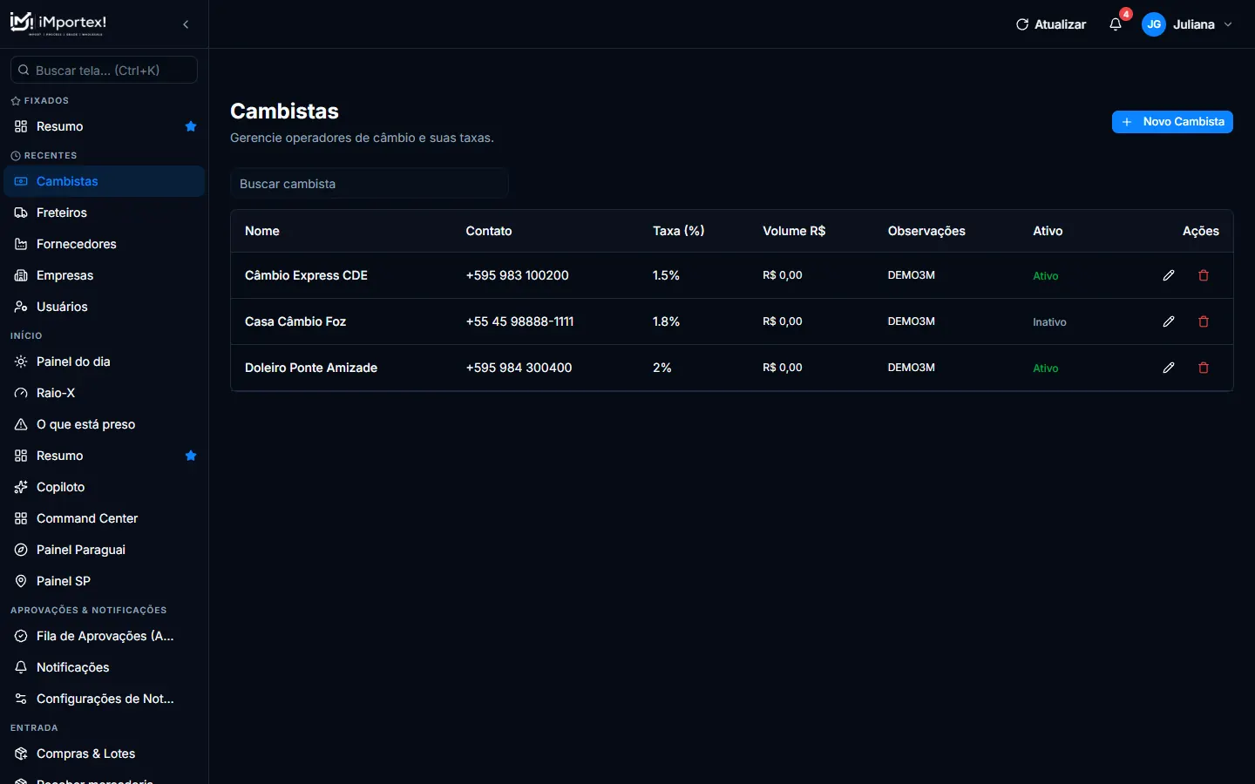Click the Inativo status of Casa Câmbio Foz

(x=1049, y=322)
